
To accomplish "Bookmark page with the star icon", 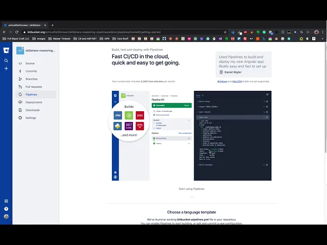I will click(225, 32).
